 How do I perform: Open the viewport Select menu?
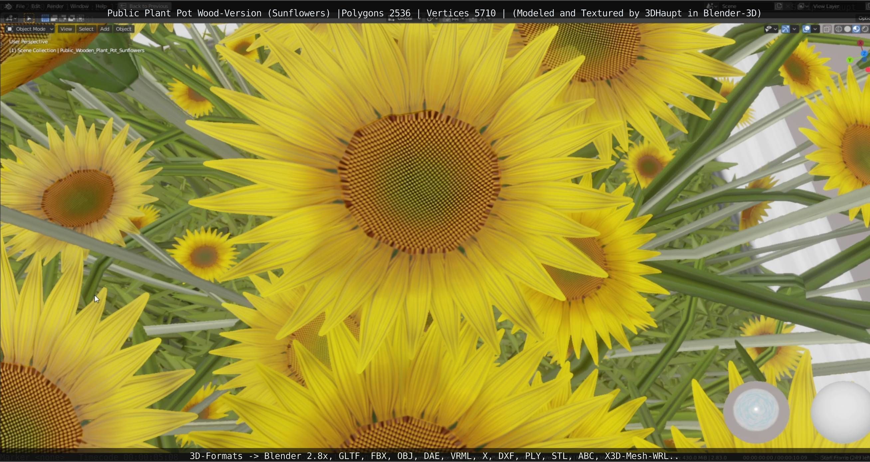point(86,29)
